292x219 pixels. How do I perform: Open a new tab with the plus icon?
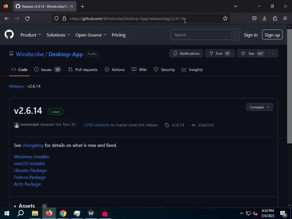(82, 7)
